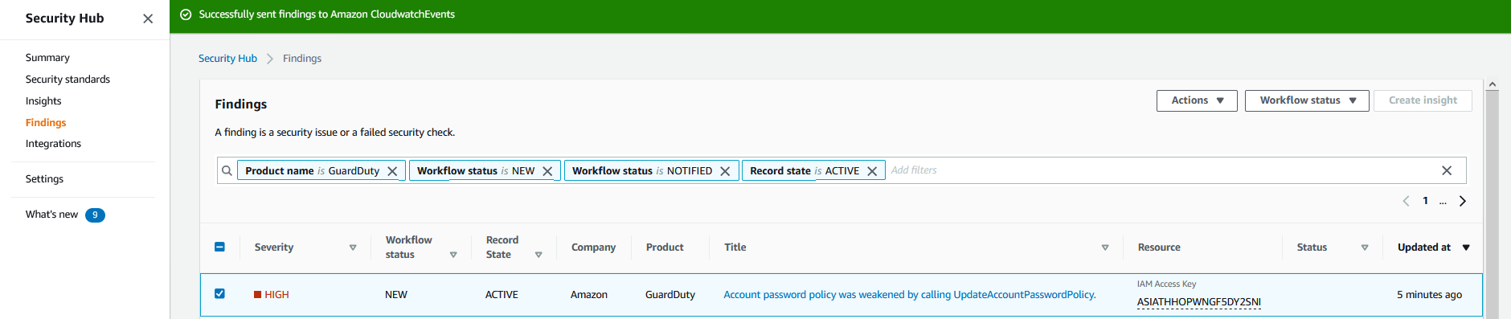Open the Workflow status dropdown button
Viewport: 1511px width, 319px height.
click(1307, 100)
